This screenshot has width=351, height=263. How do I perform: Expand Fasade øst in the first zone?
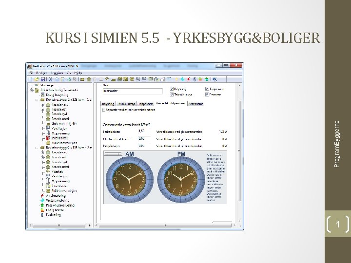tap(43, 110)
